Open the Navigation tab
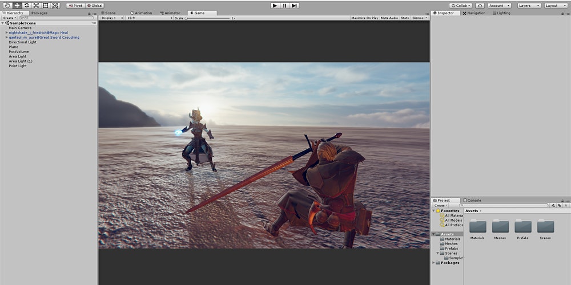The image size is (571, 285). click(x=474, y=13)
